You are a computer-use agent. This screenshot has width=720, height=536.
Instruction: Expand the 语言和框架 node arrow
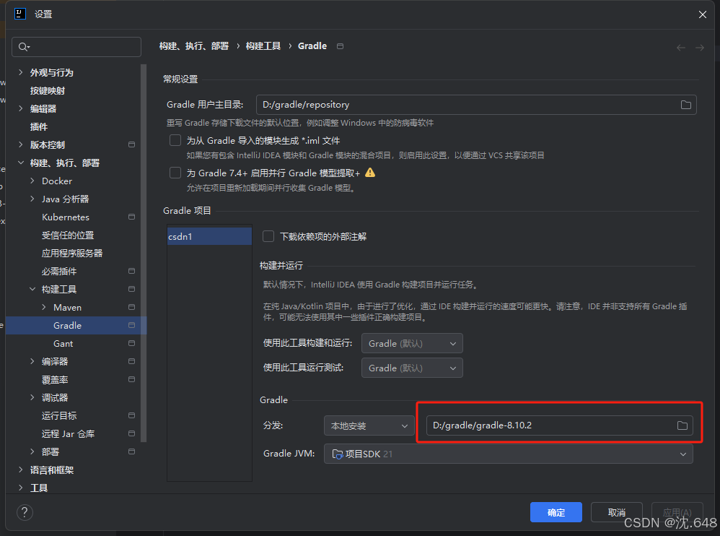coord(21,470)
